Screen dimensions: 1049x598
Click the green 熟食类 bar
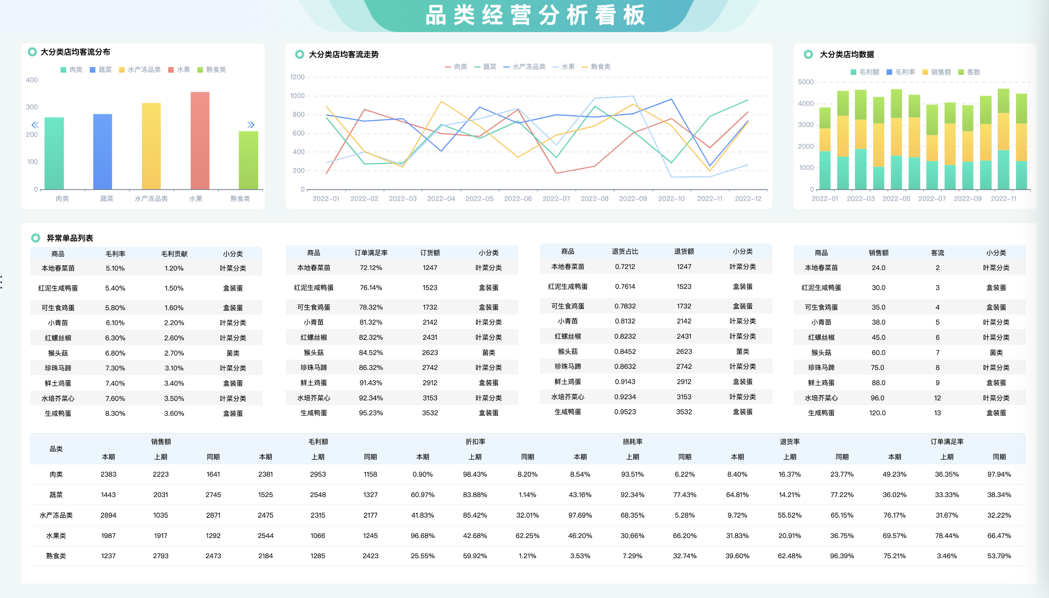(x=248, y=160)
